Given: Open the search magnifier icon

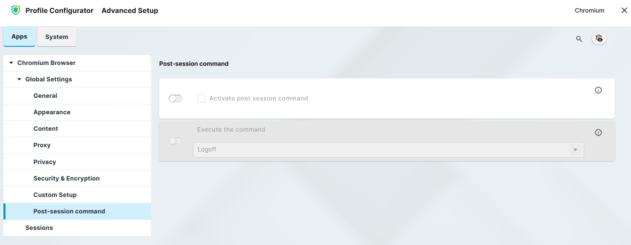Looking at the screenshot, I should (x=579, y=39).
